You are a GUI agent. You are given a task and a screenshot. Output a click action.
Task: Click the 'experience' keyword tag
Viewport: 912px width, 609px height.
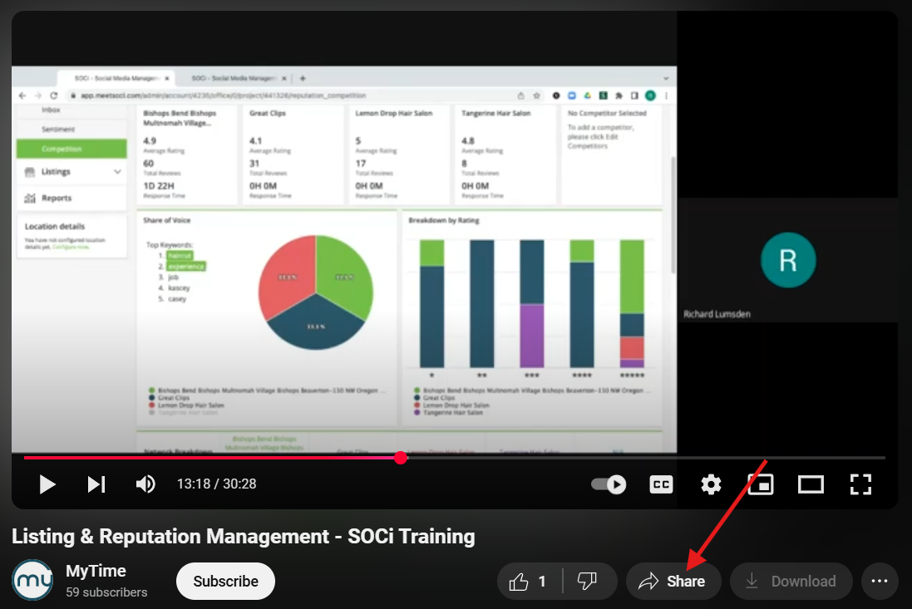point(186,266)
